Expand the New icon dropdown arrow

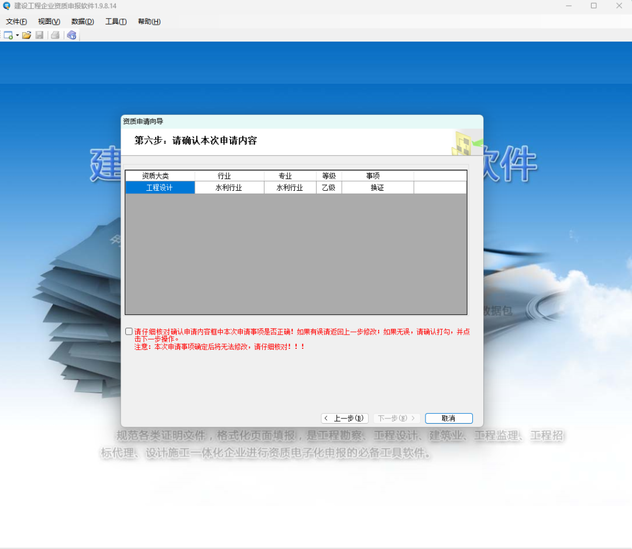(18, 35)
